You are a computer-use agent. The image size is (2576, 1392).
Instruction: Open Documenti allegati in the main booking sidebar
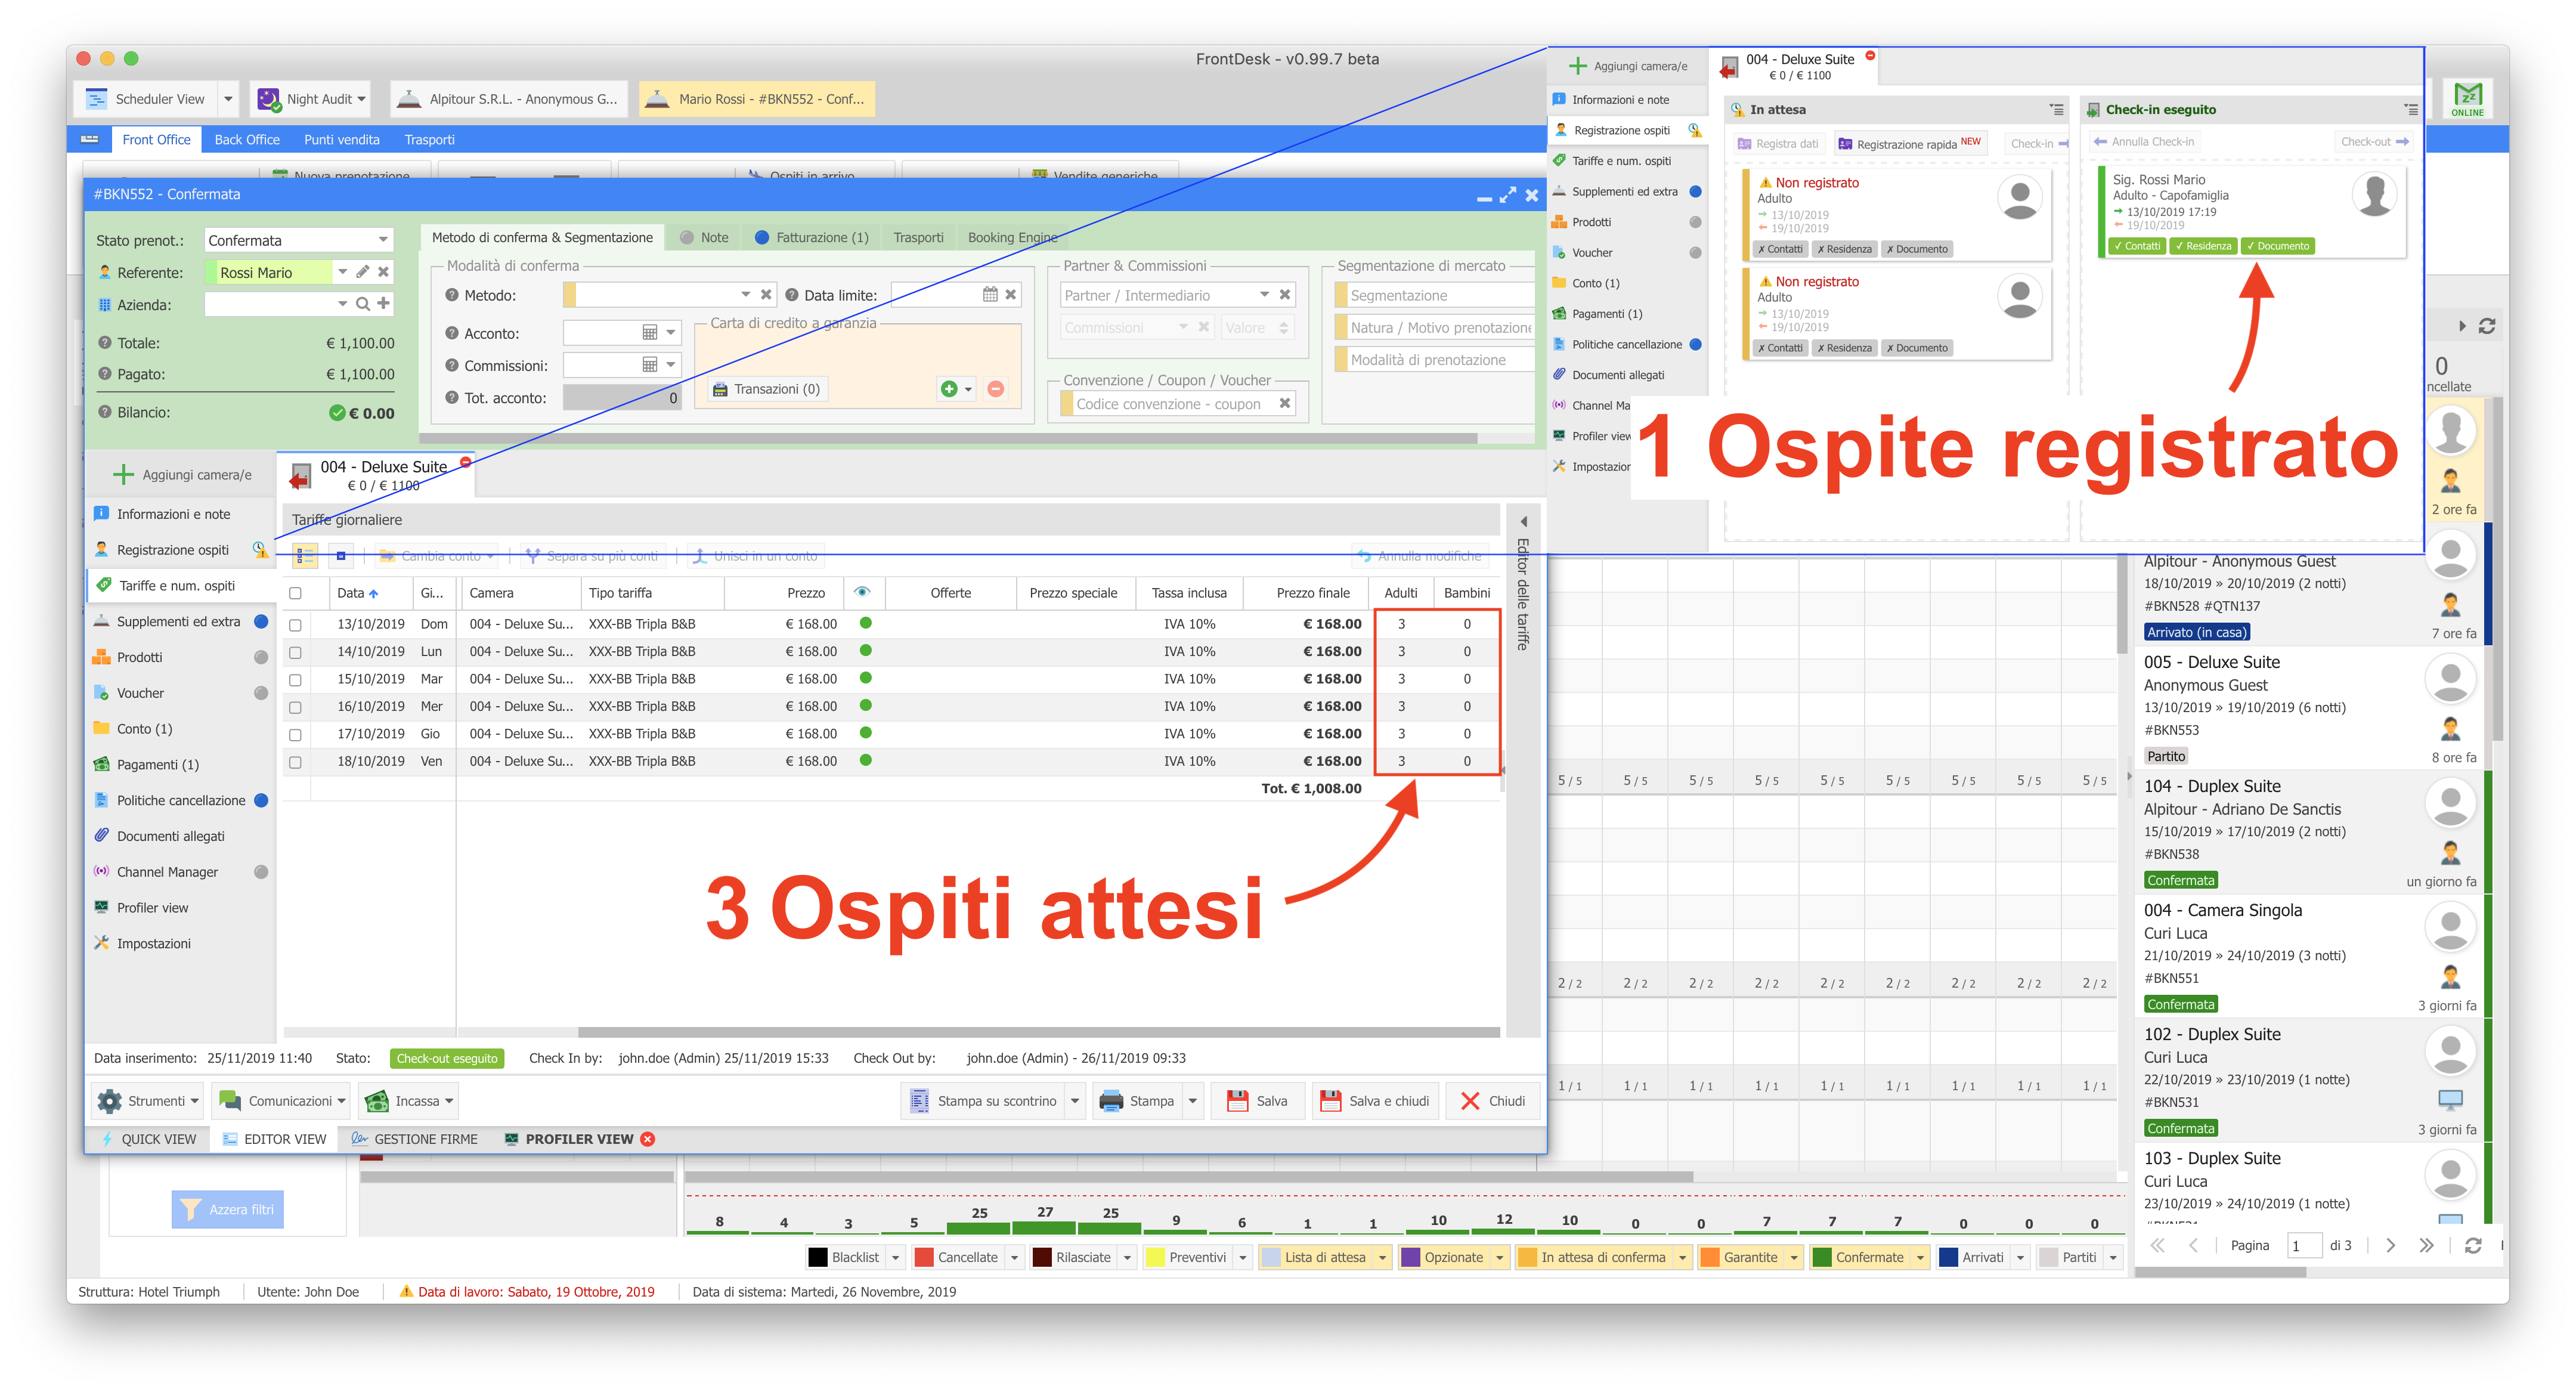point(170,836)
